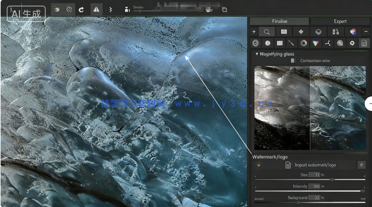Image resolution: width=372 pixels, height=207 pixels.
Task: Click the diamond icon in top row
Action: [x=301, y=32]
